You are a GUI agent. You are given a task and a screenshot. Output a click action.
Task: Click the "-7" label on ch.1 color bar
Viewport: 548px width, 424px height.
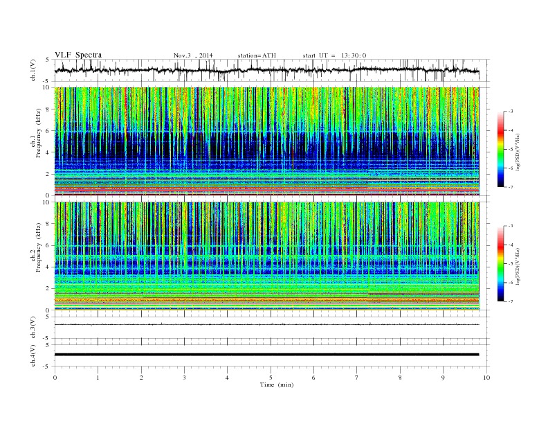pyautogui.click(x=510, y=187)
